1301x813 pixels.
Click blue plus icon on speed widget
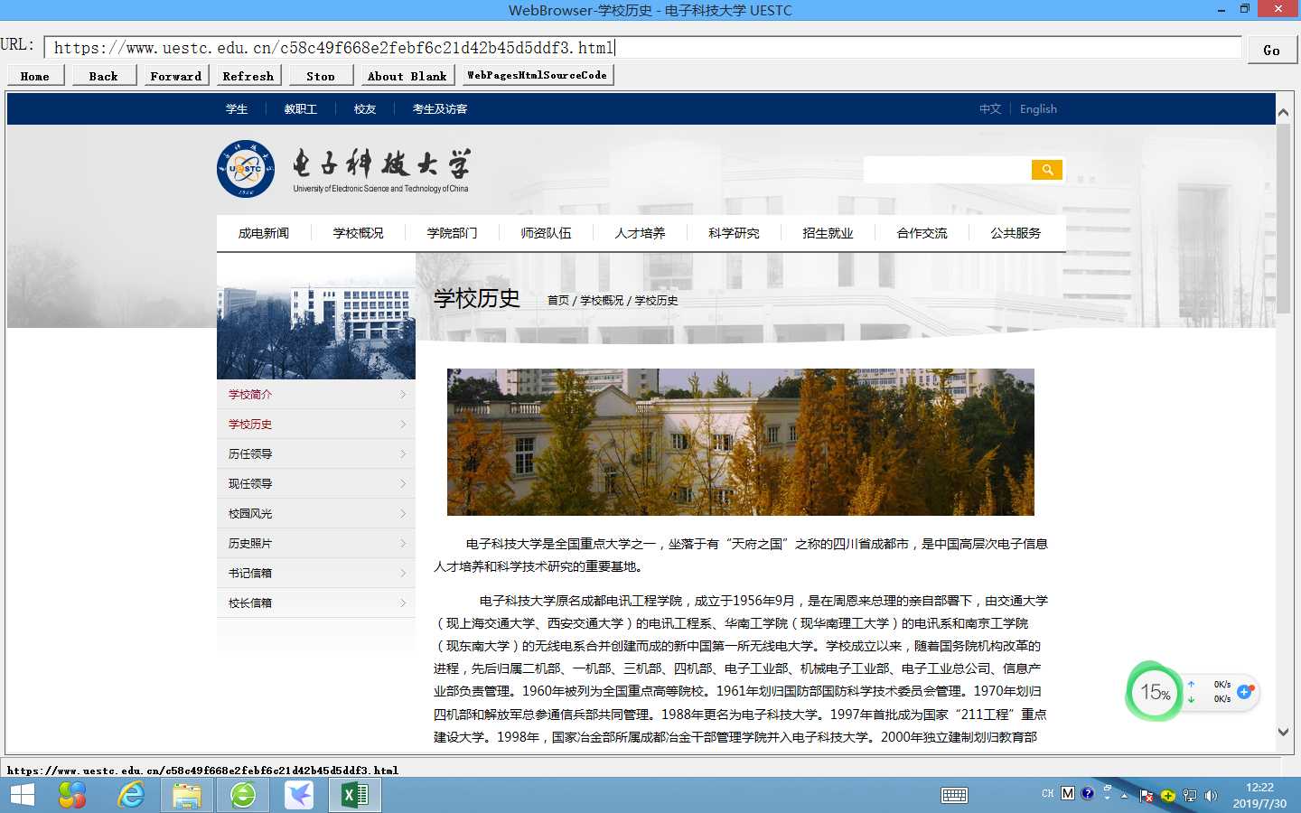click(1244, 691)
